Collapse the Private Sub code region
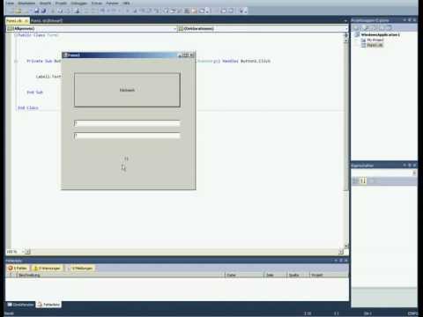Viewport: 423px width, 317px height. point(16,61)
